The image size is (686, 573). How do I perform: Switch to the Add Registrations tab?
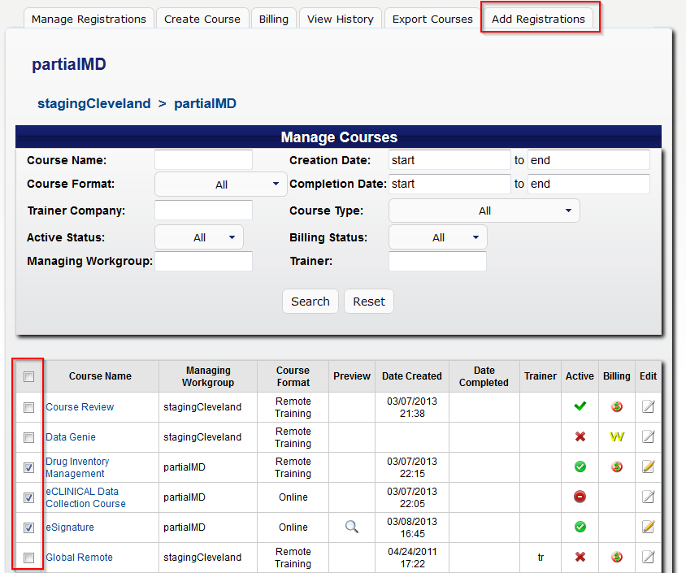pos(540,17)
